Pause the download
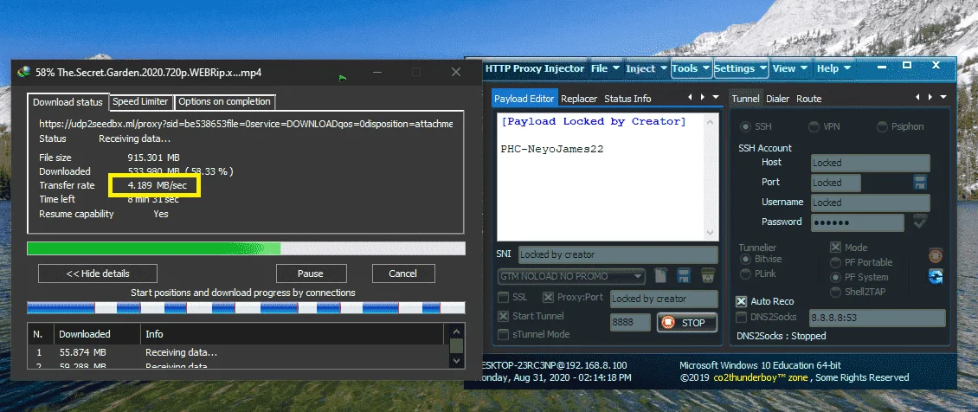 pos(310,273)
